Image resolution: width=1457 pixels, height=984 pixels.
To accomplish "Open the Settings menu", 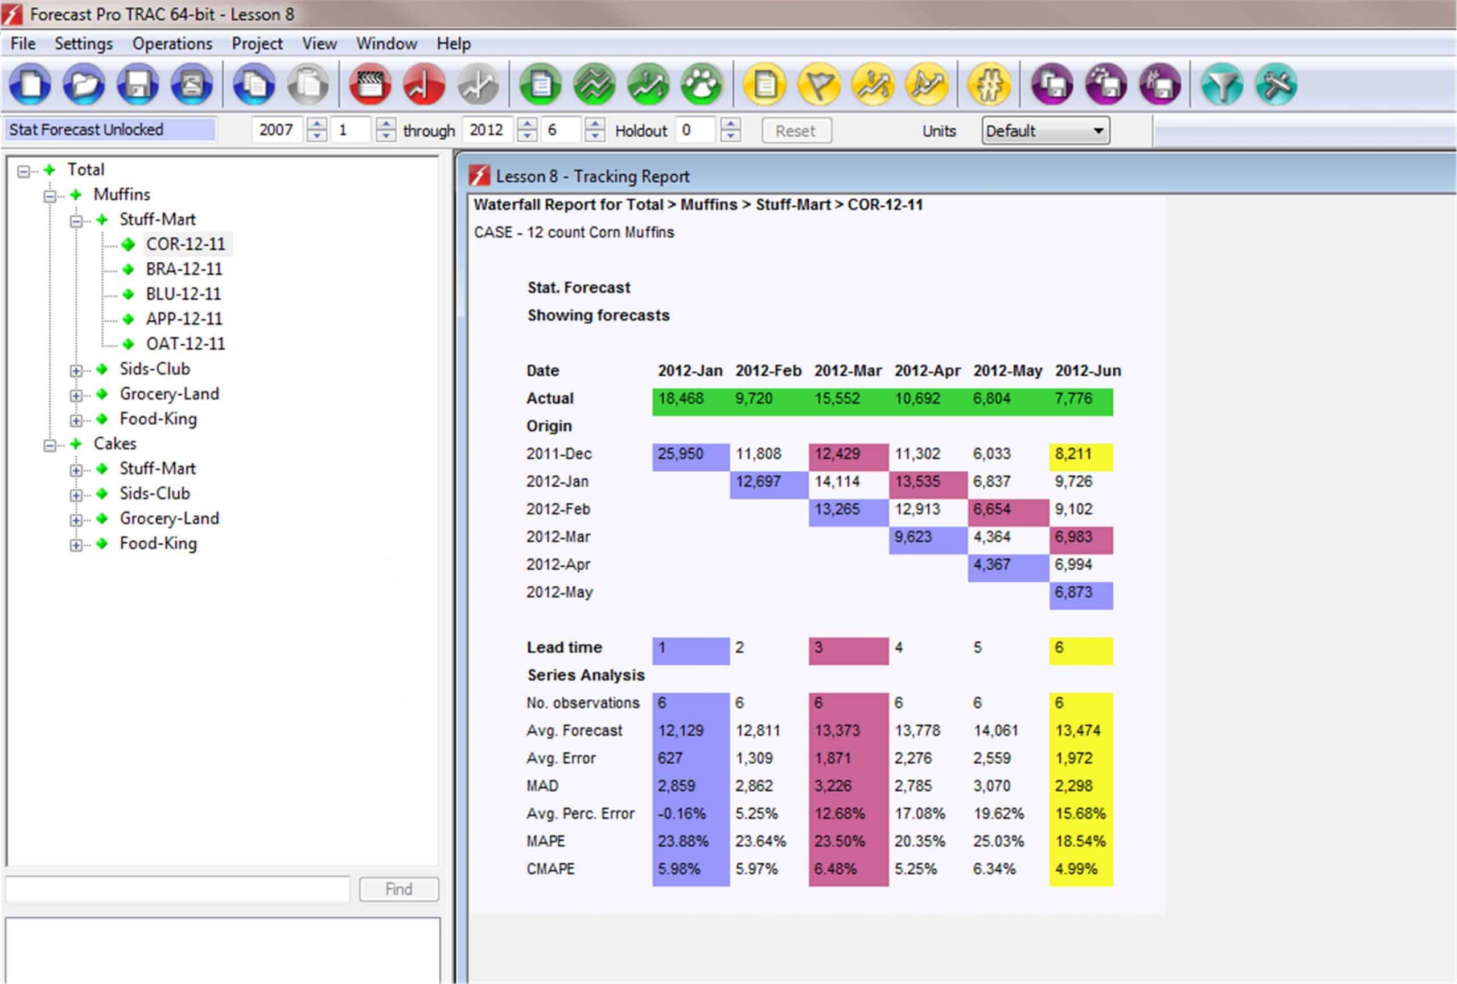I will pos(84,43).
